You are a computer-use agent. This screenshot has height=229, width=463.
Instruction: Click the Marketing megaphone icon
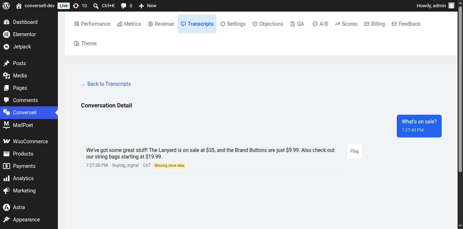(7, 191)
